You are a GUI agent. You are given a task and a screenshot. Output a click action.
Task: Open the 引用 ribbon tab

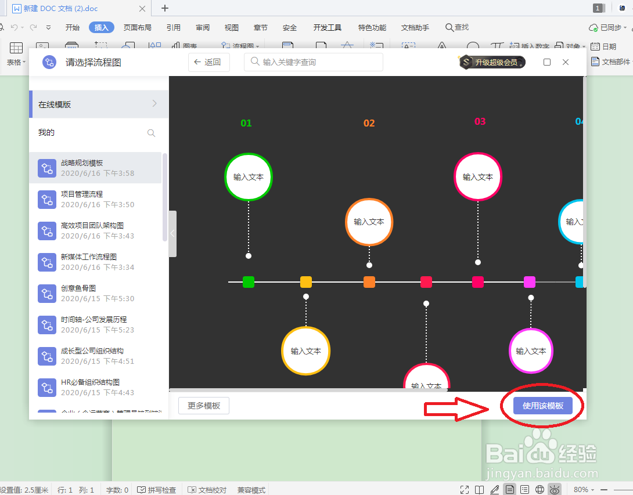[174, 27]
